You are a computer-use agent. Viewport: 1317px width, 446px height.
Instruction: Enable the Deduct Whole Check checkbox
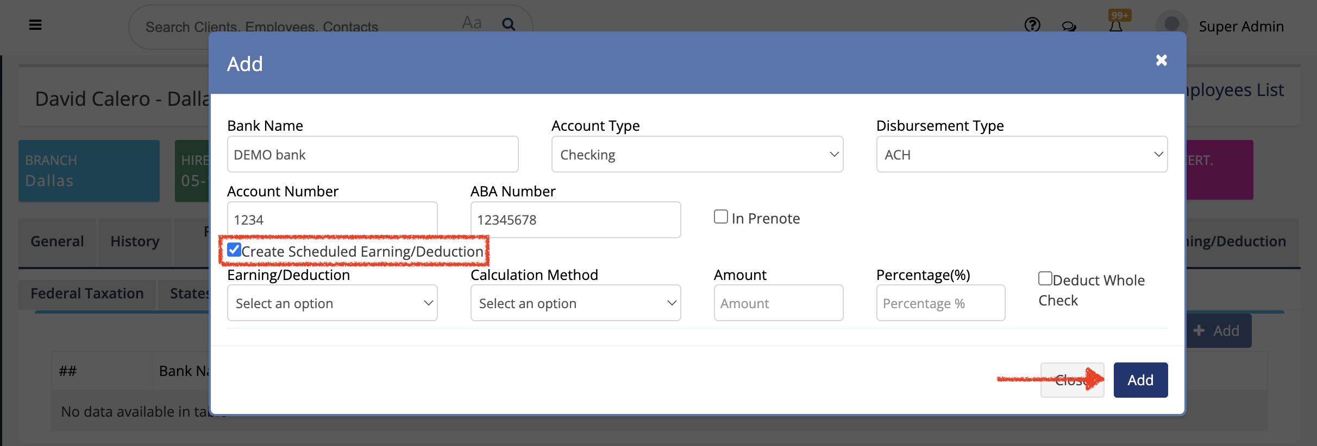tap(1045, 279)
